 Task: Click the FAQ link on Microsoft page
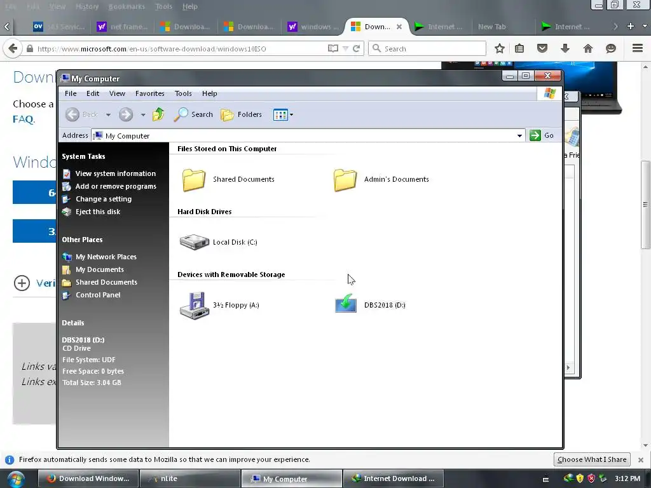[24, 119]
